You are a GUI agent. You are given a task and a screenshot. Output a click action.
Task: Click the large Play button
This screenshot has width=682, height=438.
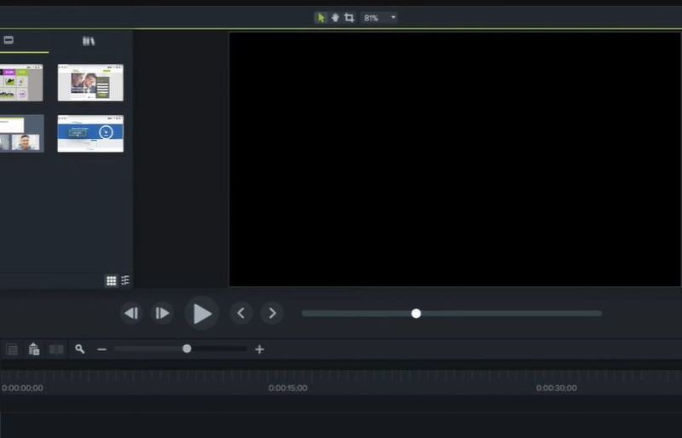point(201,314)
